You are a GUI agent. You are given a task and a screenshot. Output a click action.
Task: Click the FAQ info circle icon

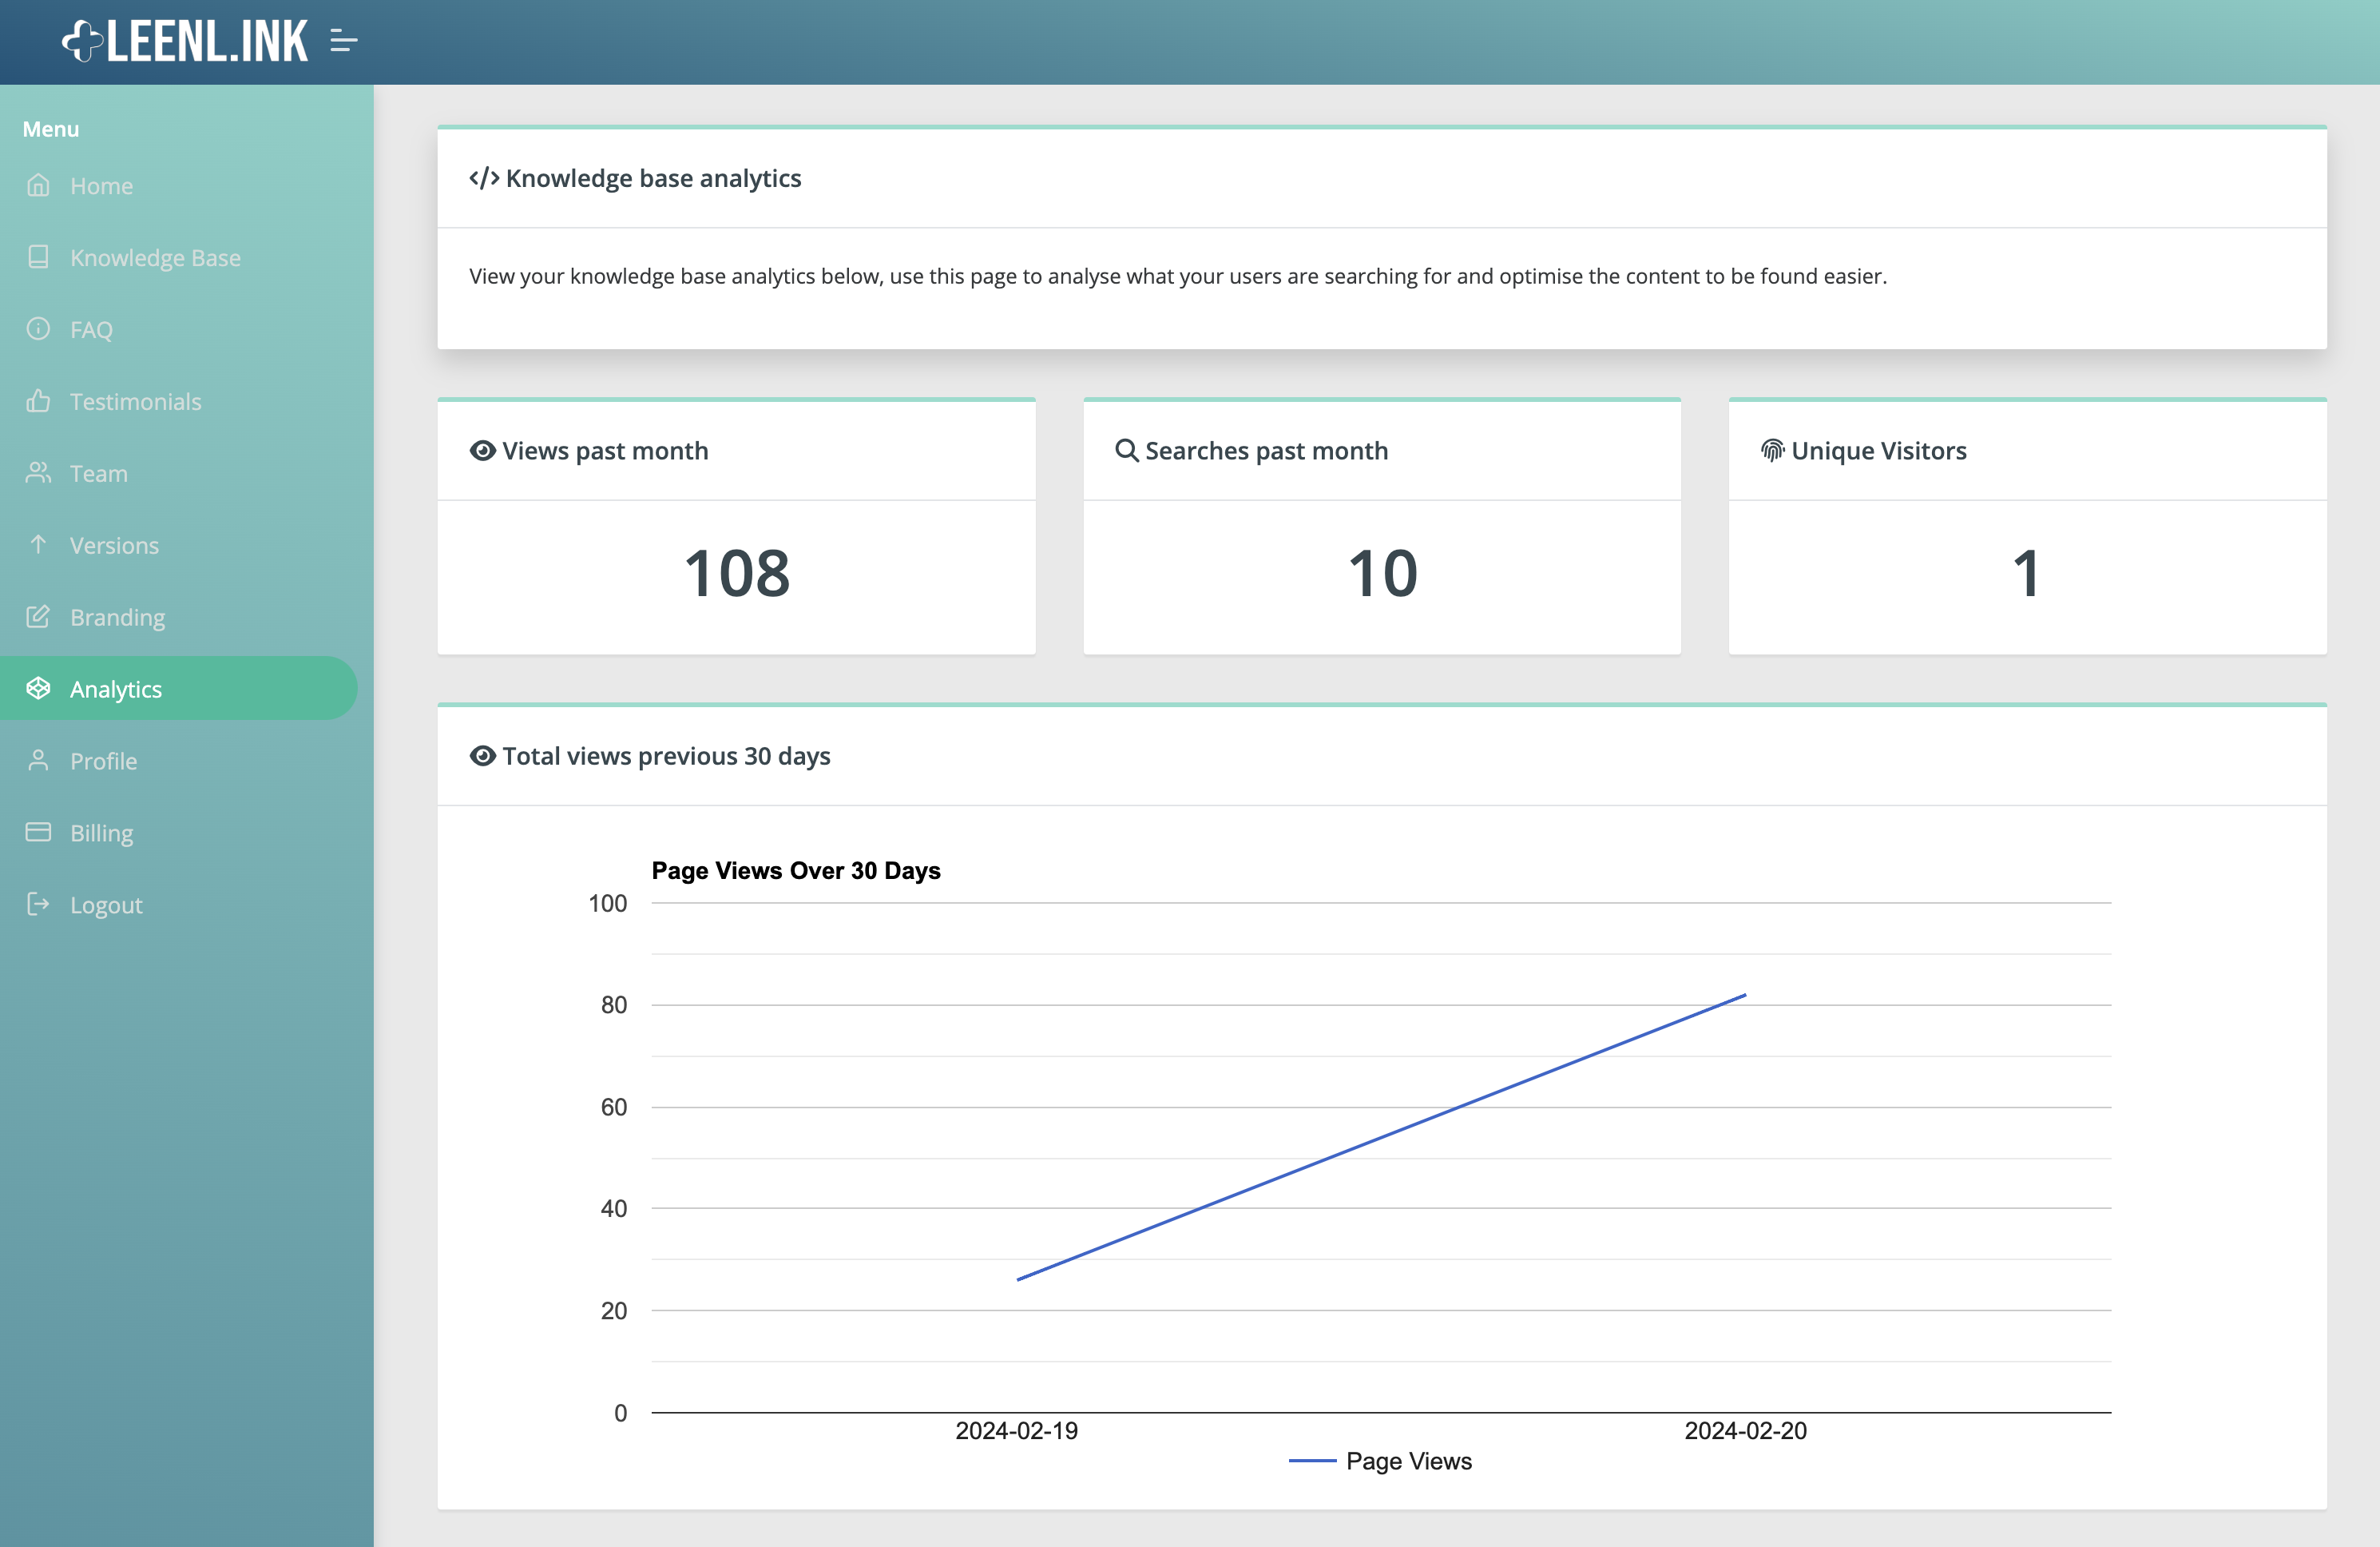point(38,329)
